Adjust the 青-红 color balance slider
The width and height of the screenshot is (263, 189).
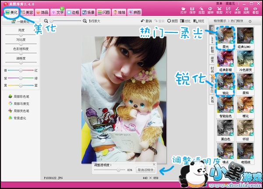[21, 70]
